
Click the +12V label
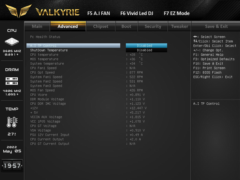point(34,108)
